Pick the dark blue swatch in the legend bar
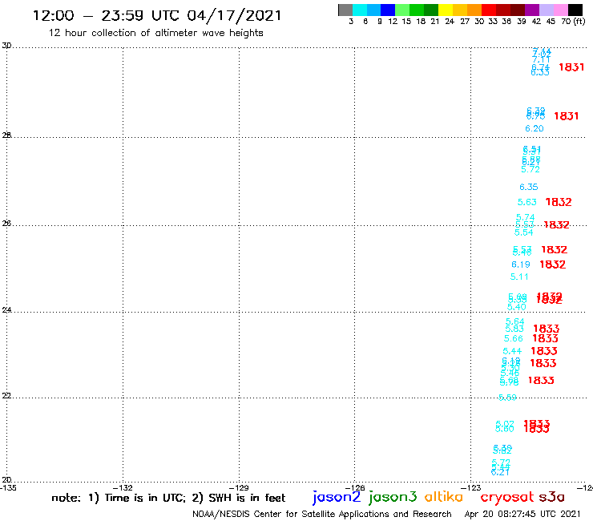Screen dimensions: 593x521 click(389, 10)
